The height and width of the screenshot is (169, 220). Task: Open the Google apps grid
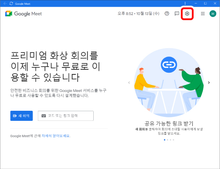203,14
